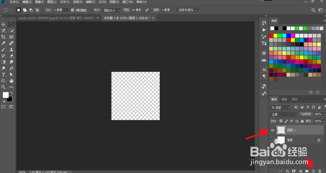326x173 pixels.
Task: Select the Healing Brush tool
Action: click(11, 43)
